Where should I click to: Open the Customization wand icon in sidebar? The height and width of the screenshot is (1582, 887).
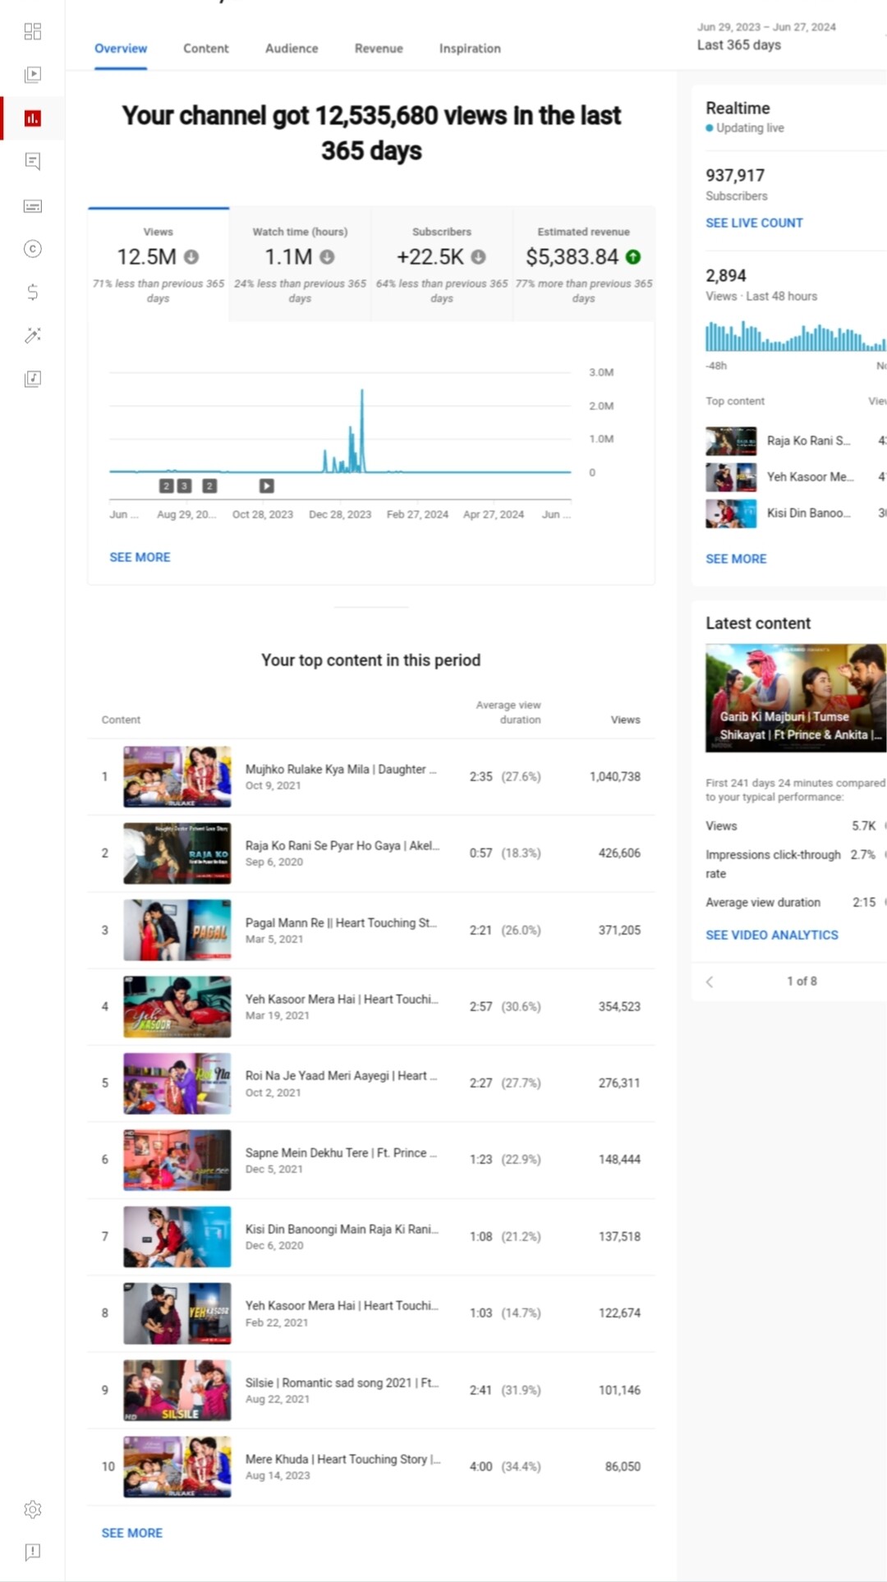33,335
